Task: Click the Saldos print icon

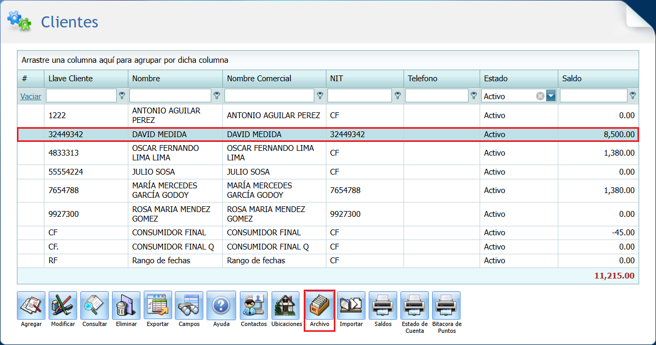Action: tap(382, 306)
